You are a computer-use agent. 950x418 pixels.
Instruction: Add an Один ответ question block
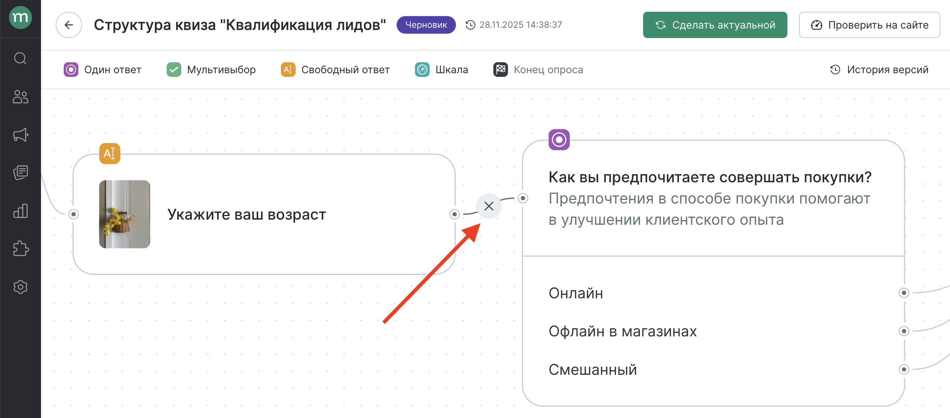[103, 70]
